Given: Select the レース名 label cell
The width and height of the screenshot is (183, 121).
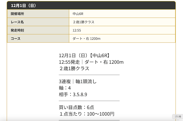Looking at the screenshot, I should point(38,22).
